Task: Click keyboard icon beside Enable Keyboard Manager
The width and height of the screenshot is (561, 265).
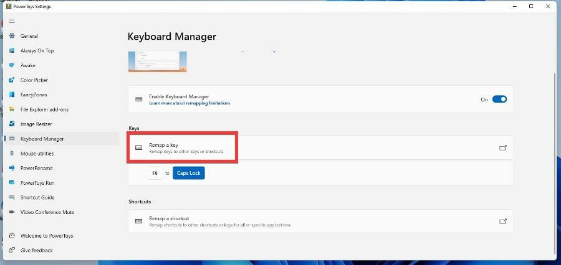Action: (139, 100)
